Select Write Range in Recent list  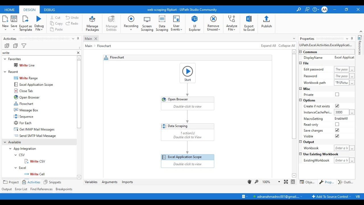(x=28, y=78)
